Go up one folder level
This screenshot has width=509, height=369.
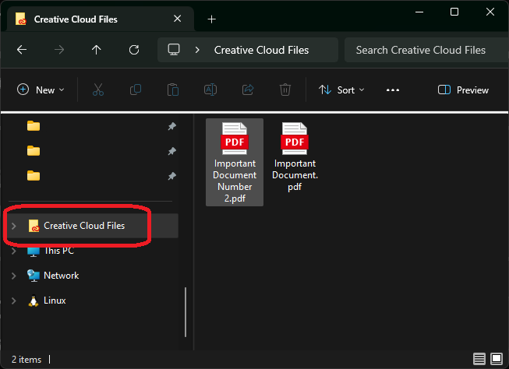pyautogui.click(x=97, y=50)
